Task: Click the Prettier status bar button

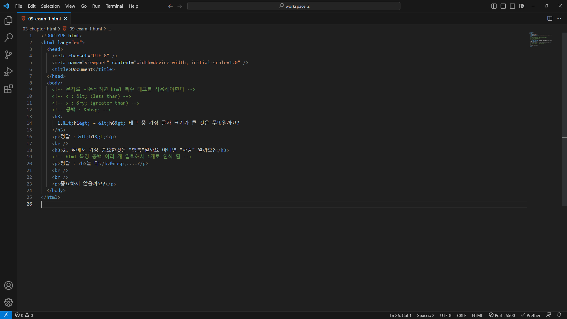Action: pyautogui.click(x=531, y=315)
